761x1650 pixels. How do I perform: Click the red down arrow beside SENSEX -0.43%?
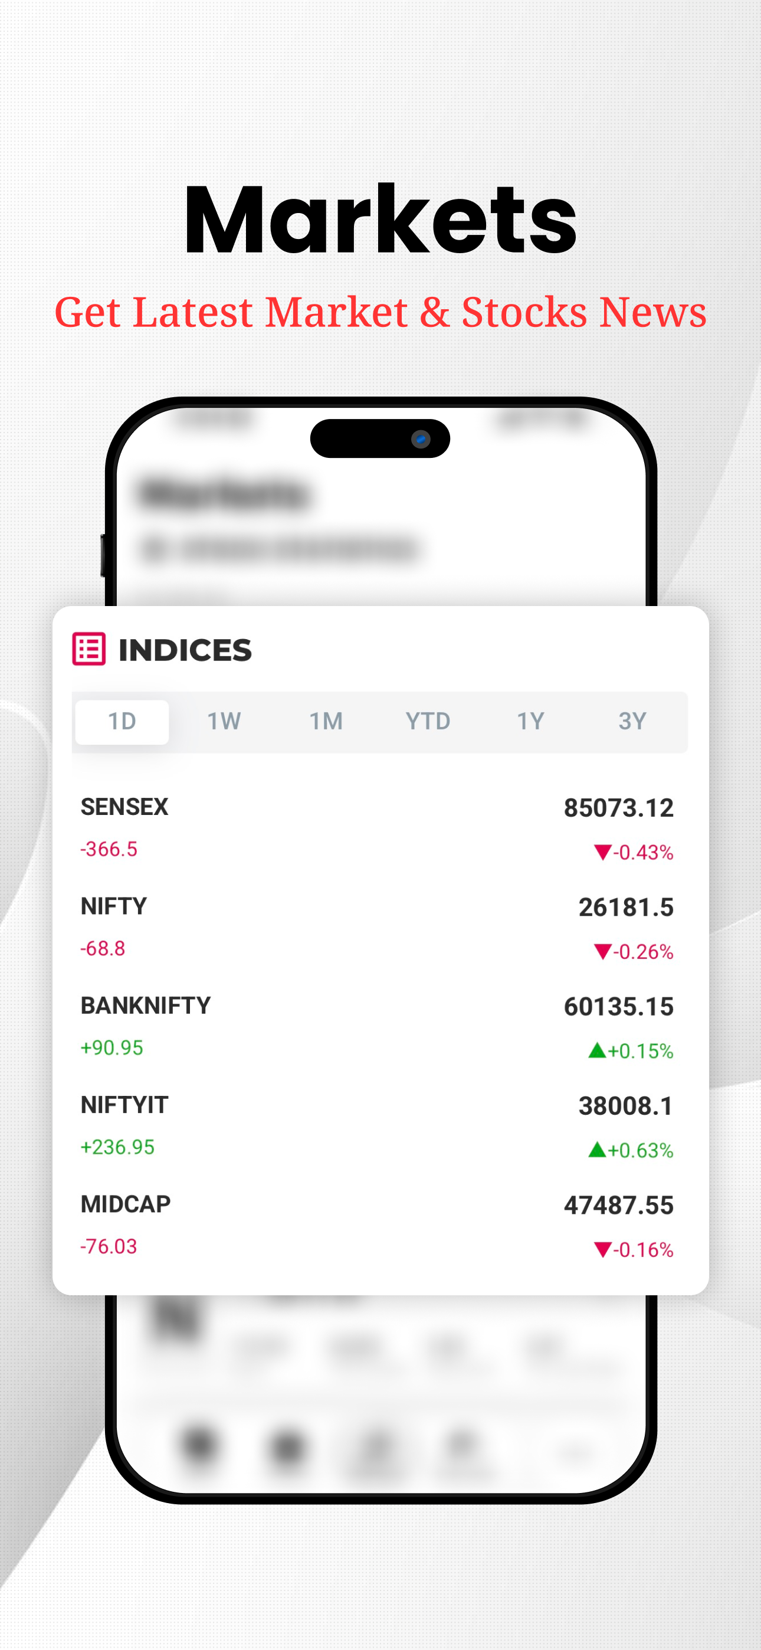(602, 852)
